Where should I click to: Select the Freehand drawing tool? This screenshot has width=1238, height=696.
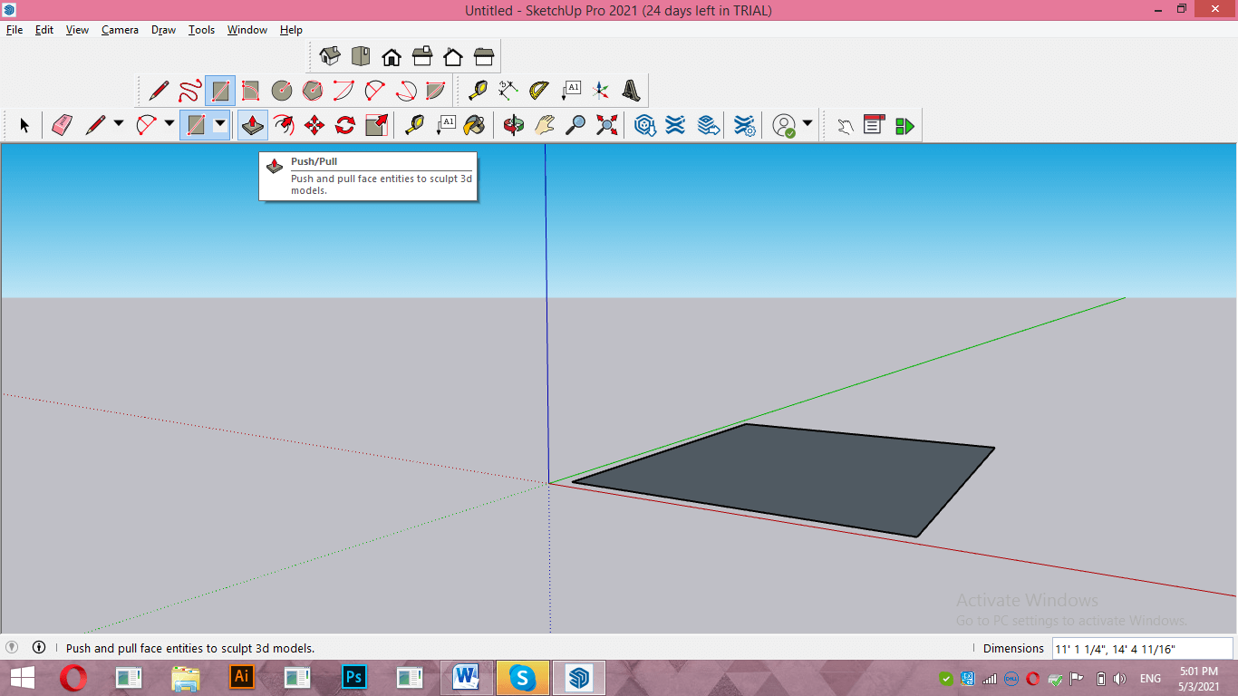tap(189, 91)
